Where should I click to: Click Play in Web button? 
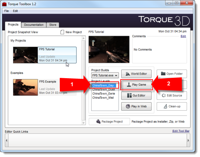coord(136,106)
